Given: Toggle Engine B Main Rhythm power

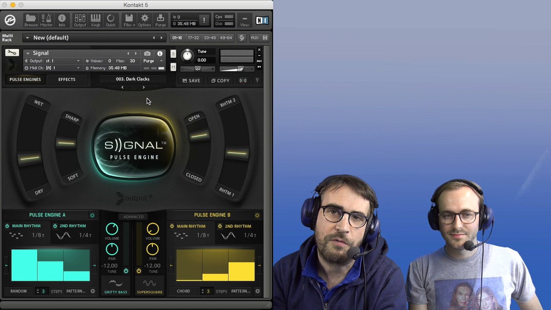Looking at the screenshot, I should click(x=172, y=226).
